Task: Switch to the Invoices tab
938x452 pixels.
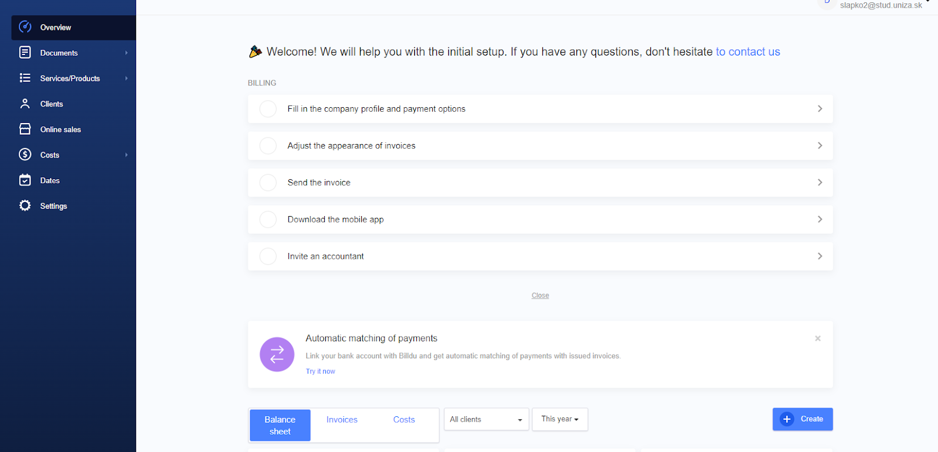Action: pyautogui.click(x=342, y=420)
